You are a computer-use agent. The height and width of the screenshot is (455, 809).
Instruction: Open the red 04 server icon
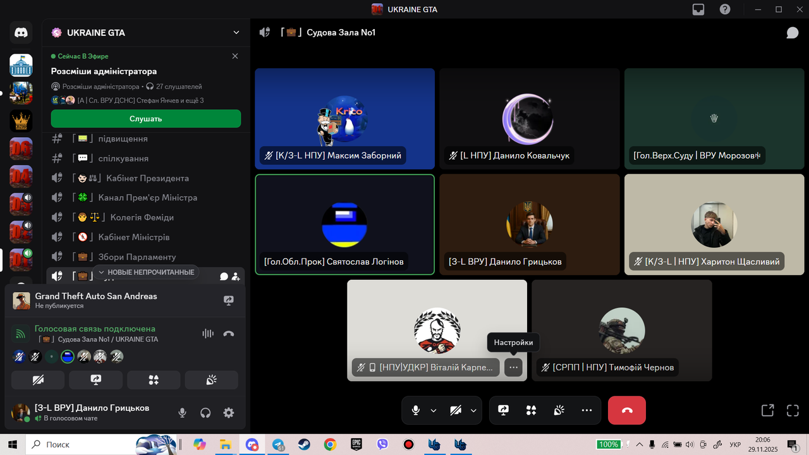point(21,176)
